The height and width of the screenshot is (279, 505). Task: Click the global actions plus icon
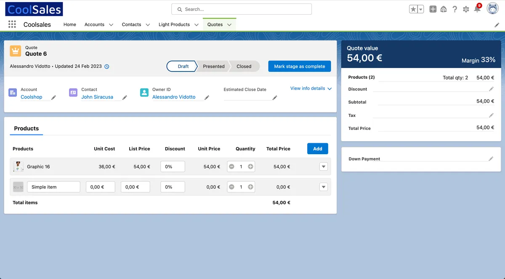pos(433,9)
